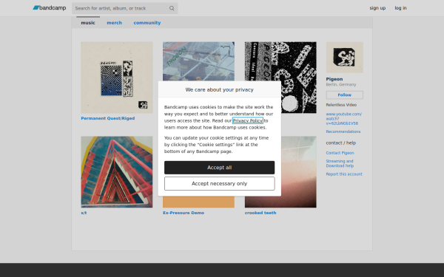Viewport: 444px width, 277px height.
Task: Click the contact / help heading
Action: coord(341,143)
